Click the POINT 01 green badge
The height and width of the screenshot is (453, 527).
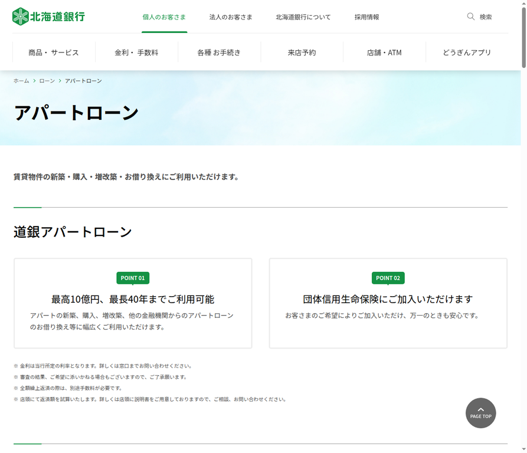[133, 278]
